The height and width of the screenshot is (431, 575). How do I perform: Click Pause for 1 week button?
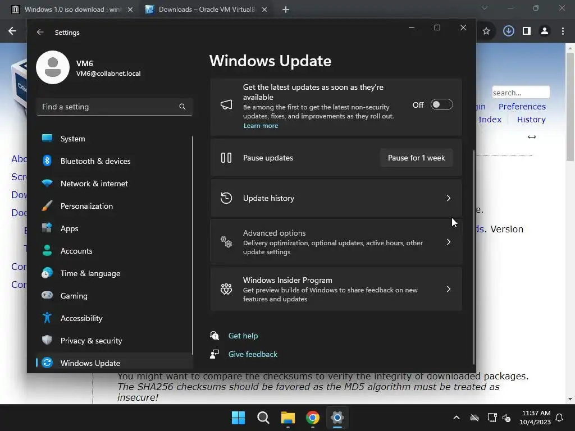point(416,158)
